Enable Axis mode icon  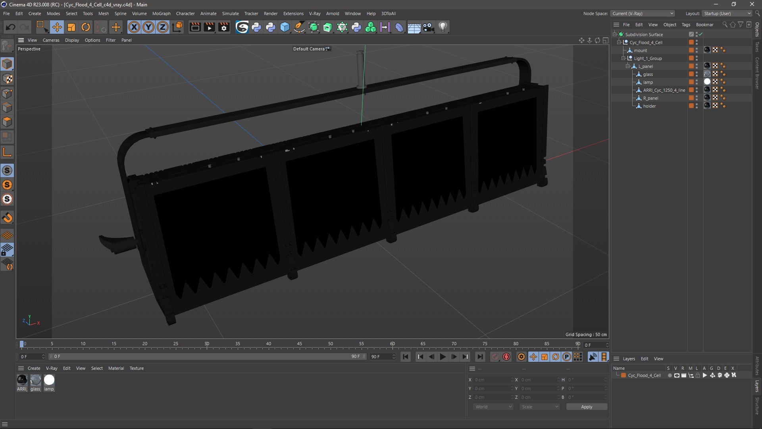[7, 152]
